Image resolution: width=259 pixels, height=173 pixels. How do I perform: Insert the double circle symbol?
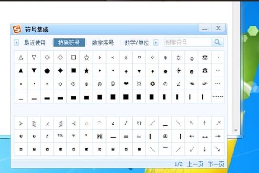coord(113,83)
